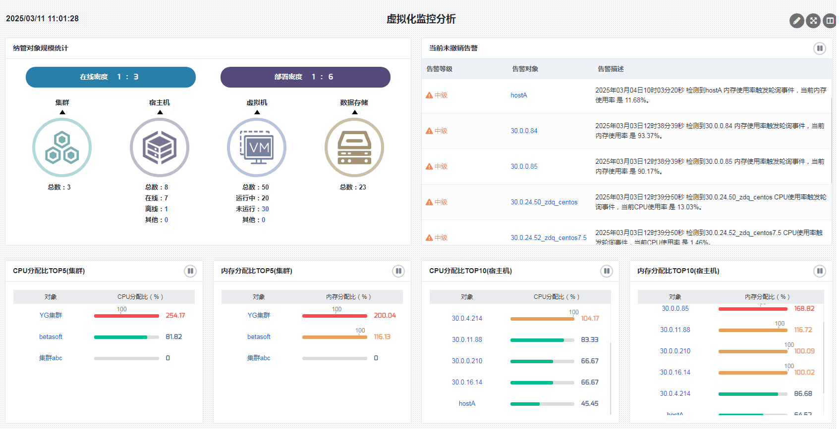Image resolution: width=840 pixels, height=429 pixels.
Task: Open 30.0.24.50_zdq_centos alert object link
Action: 544,202
